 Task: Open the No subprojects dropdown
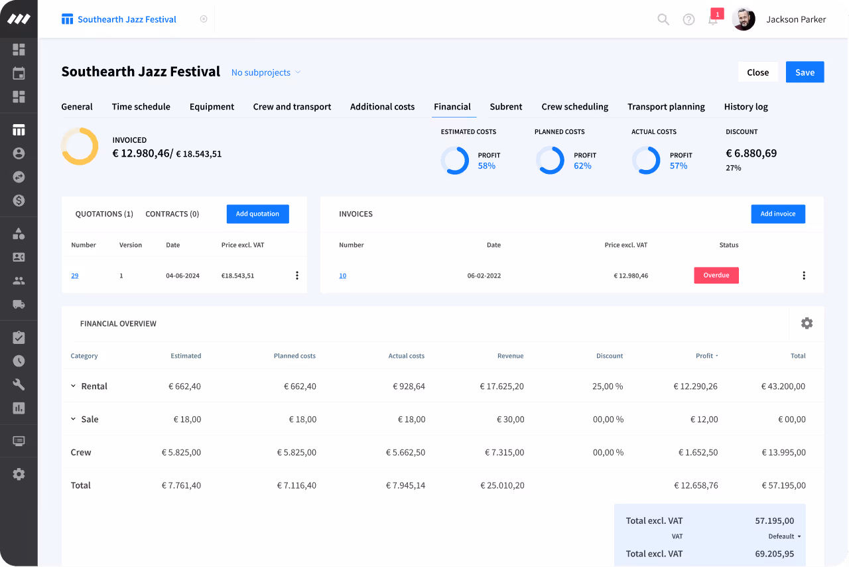click(x=265, y=72)
